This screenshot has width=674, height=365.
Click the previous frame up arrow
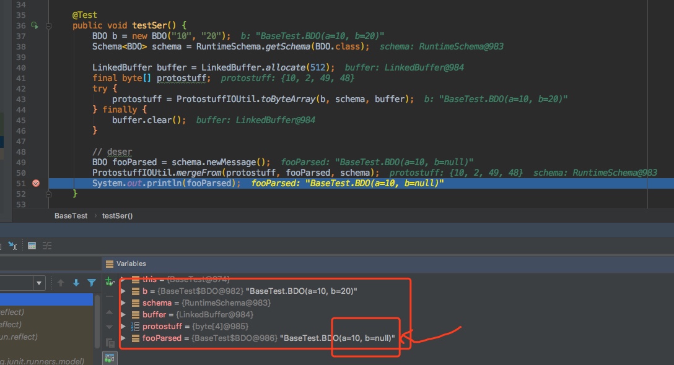[x=61, y=283]
